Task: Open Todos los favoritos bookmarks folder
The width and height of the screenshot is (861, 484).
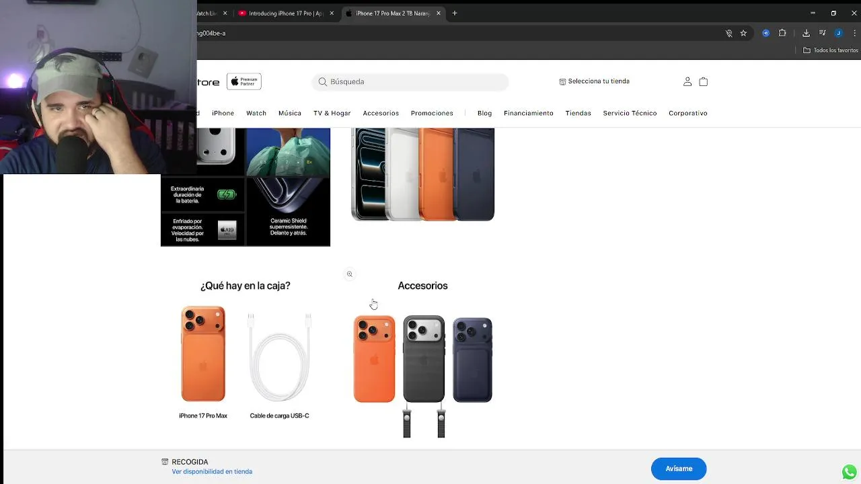Action: coord(831,50)
